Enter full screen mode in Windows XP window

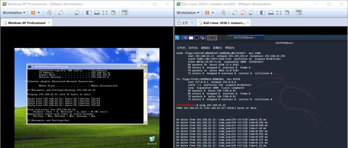point(105,13)
